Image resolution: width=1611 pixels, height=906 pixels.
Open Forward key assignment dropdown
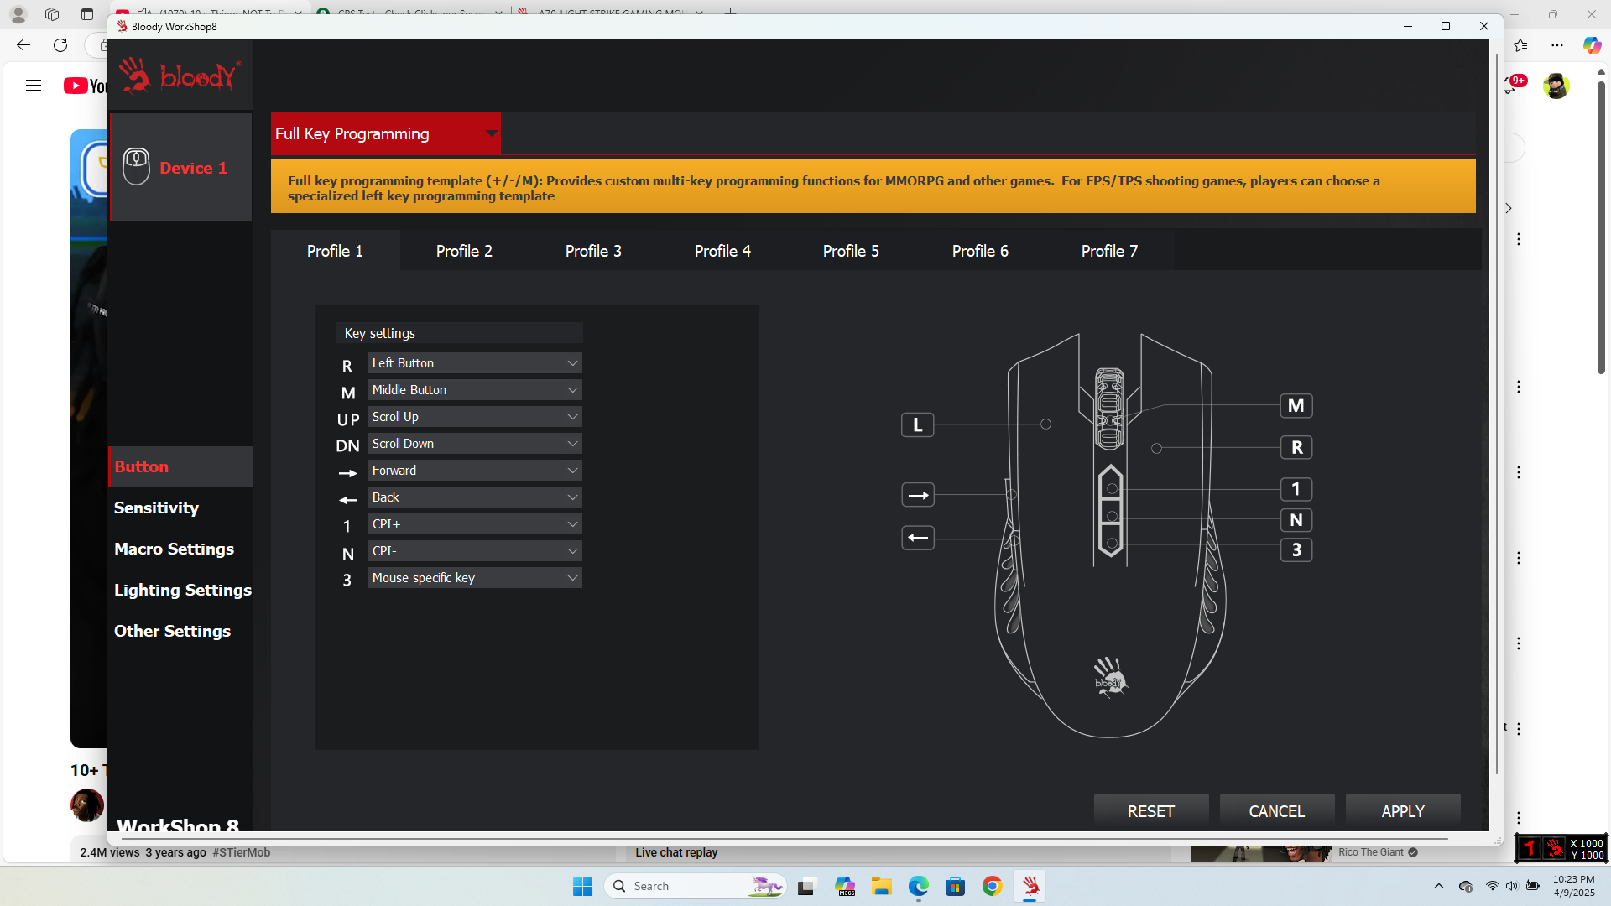(475, 471)
